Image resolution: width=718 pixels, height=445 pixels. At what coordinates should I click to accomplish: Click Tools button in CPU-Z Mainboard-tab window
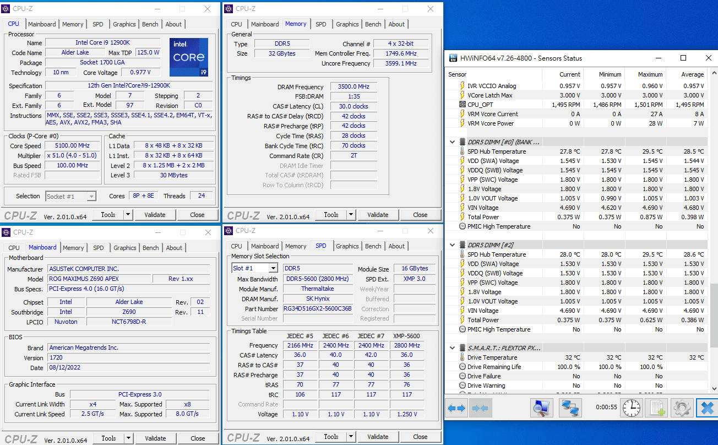[x=108, y=438]
